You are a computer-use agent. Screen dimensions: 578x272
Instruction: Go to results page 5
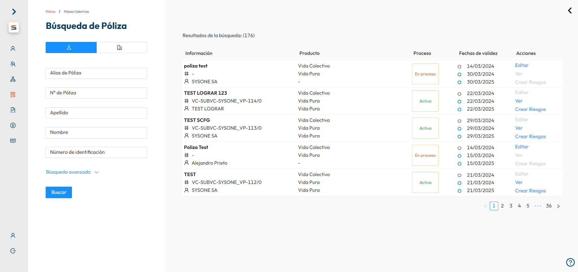(x=528, y=206)
